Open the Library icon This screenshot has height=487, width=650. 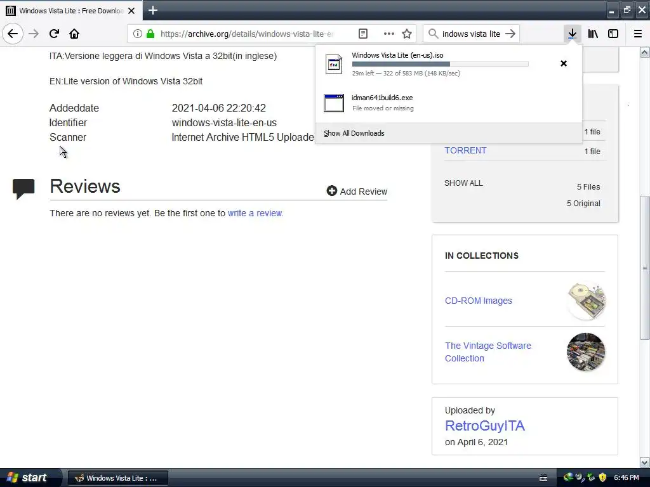pos(593,34)
